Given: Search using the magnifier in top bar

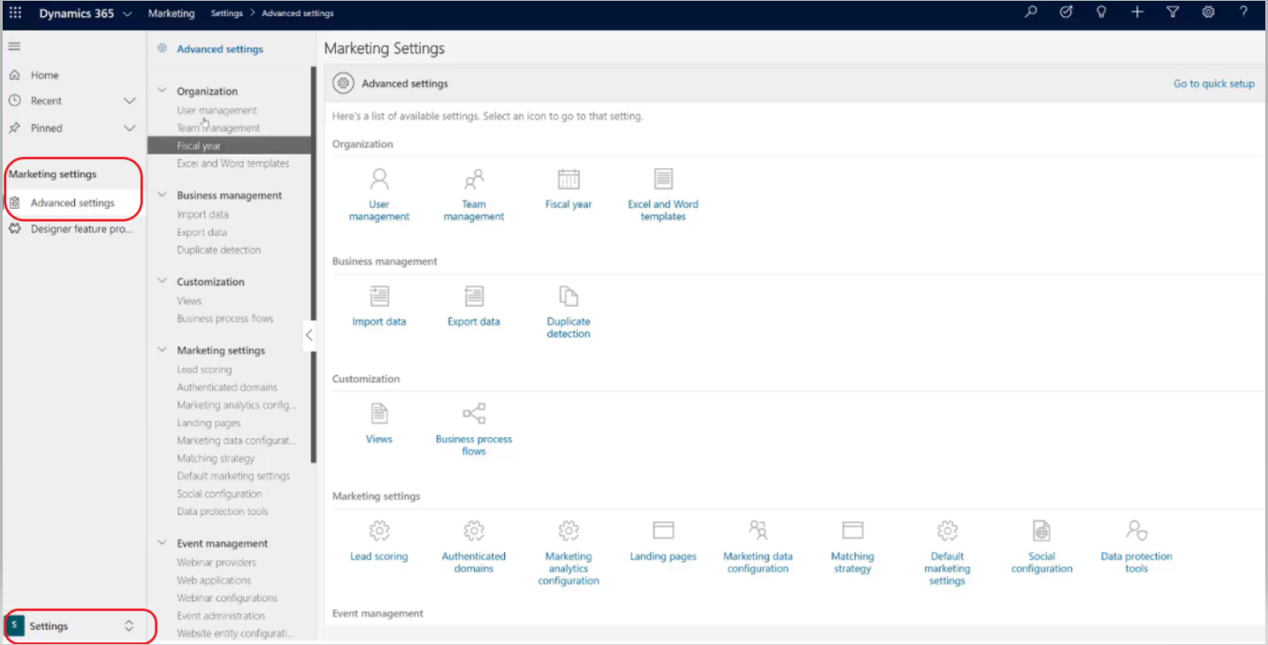Looking at the screenshot, I should point(1030,12).
